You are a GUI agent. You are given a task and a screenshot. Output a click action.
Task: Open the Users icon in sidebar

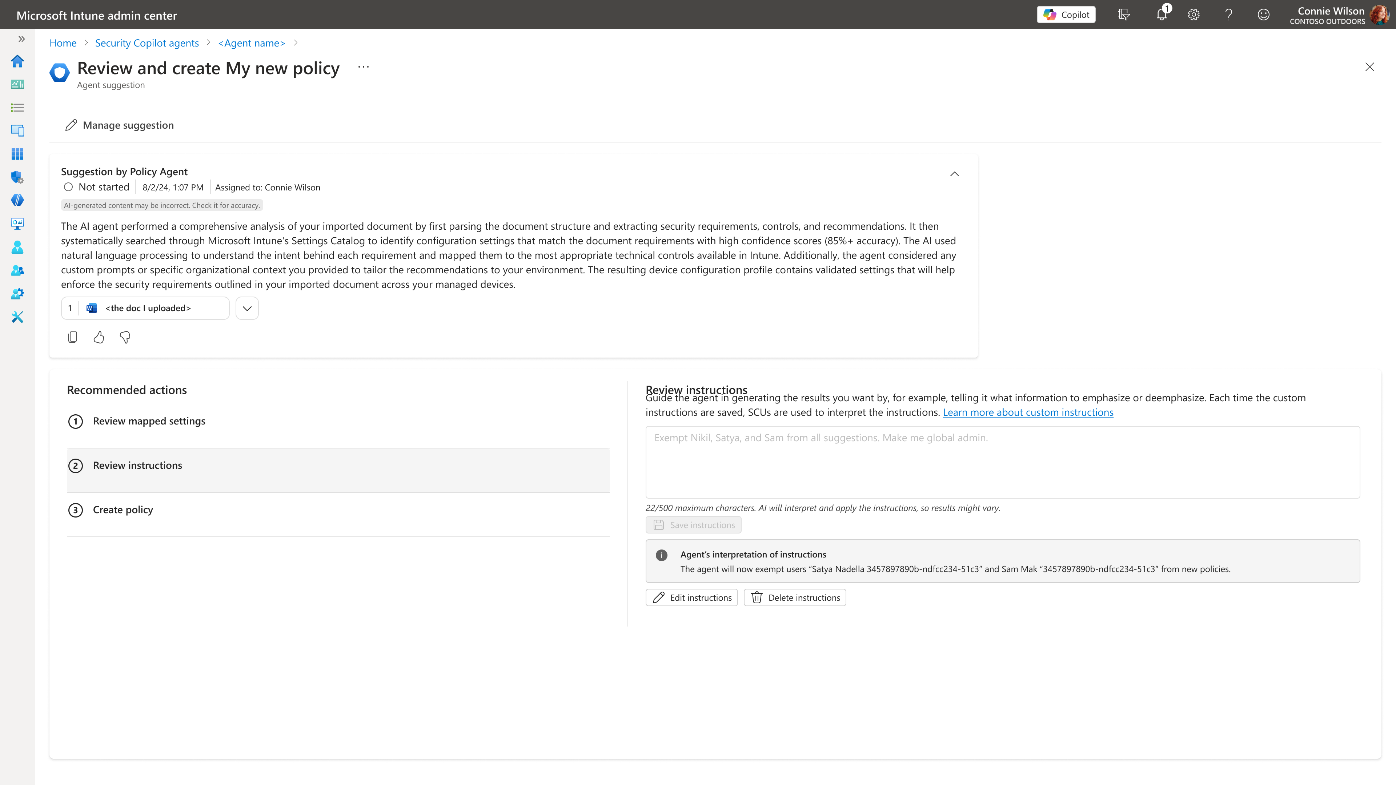click(17, 247)
